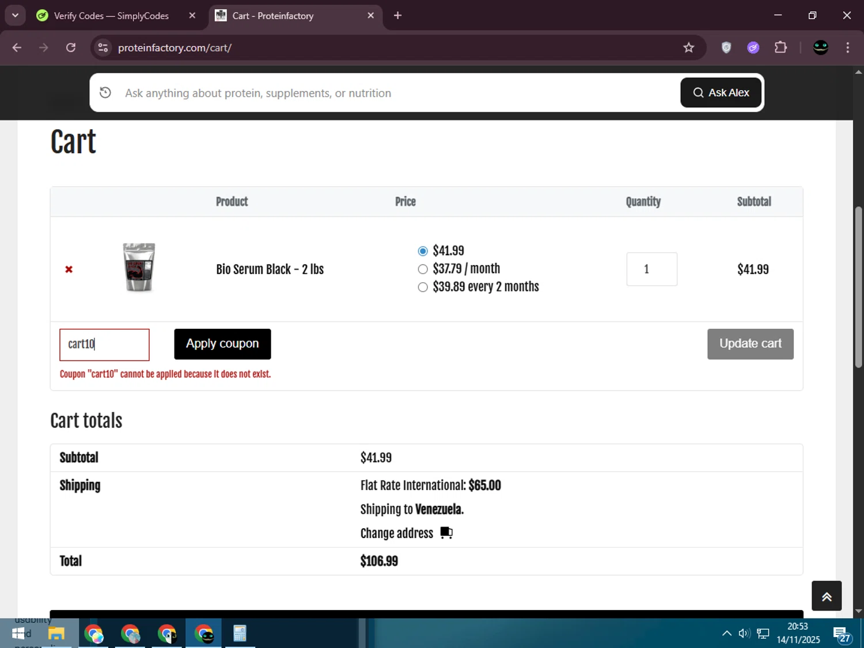864x648 pixels.
Task: Select the $37.79 / month subscription option
Action: coord(423,269)
